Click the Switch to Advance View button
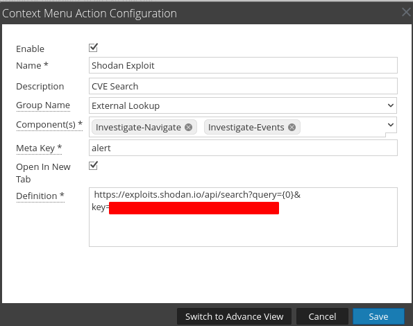Screen dimensions: 413x326 (x=234, y=316)
